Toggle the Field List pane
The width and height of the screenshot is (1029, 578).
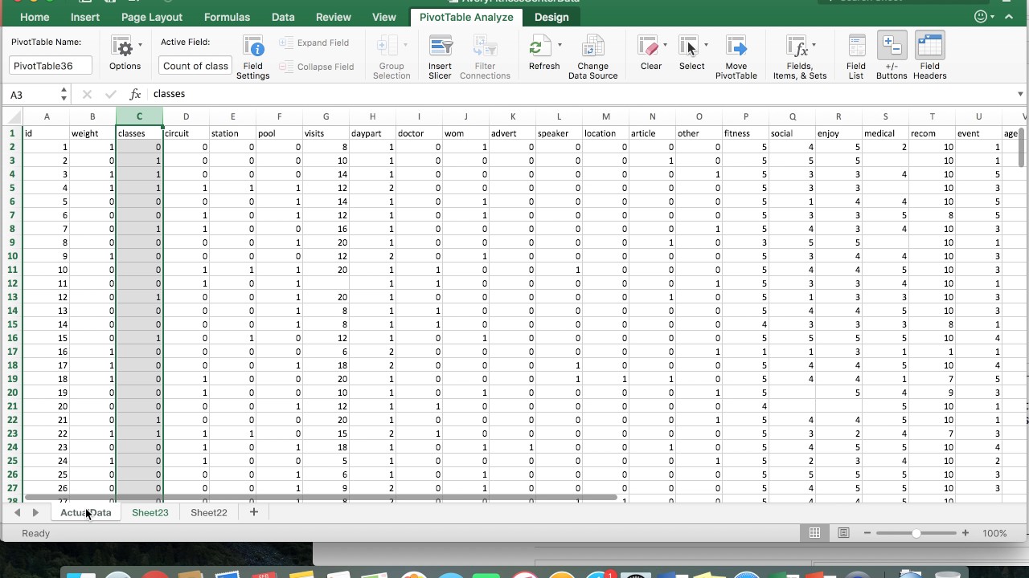tap(856, 57)
